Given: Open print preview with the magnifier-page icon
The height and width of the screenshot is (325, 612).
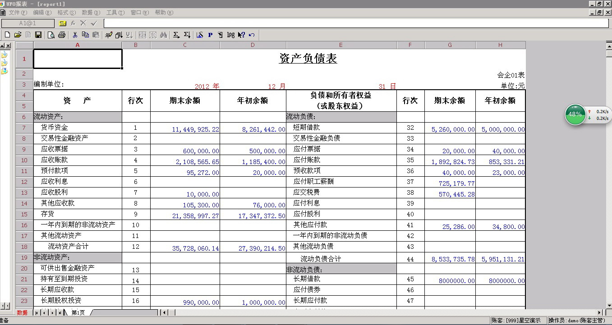Looking at the screenshot, I should [x=51, y=35].
